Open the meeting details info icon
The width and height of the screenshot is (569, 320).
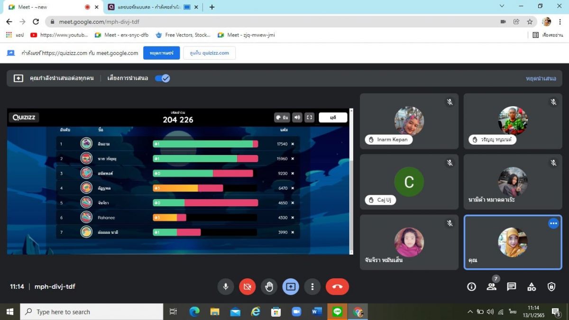coord(471,287)
